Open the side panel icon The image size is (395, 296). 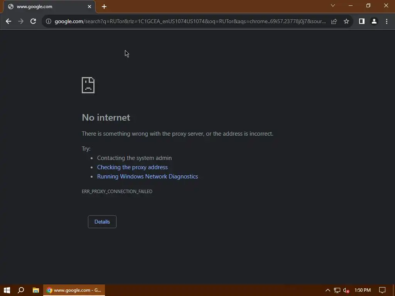[362, 22]
